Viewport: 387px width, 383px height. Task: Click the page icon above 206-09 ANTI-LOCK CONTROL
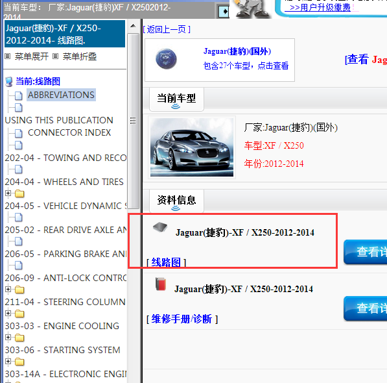tap(19, 266)
